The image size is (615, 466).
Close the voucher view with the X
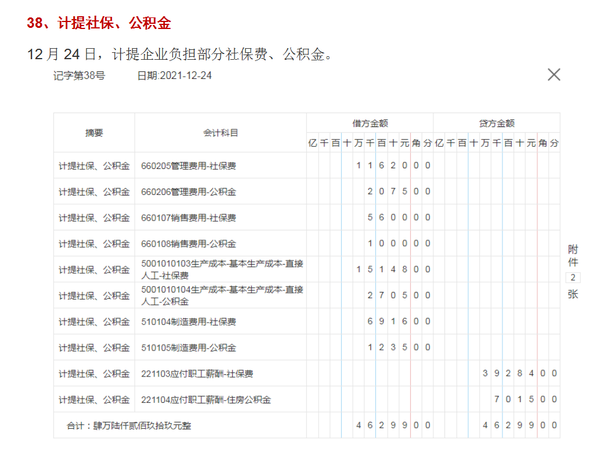point(554,74)
